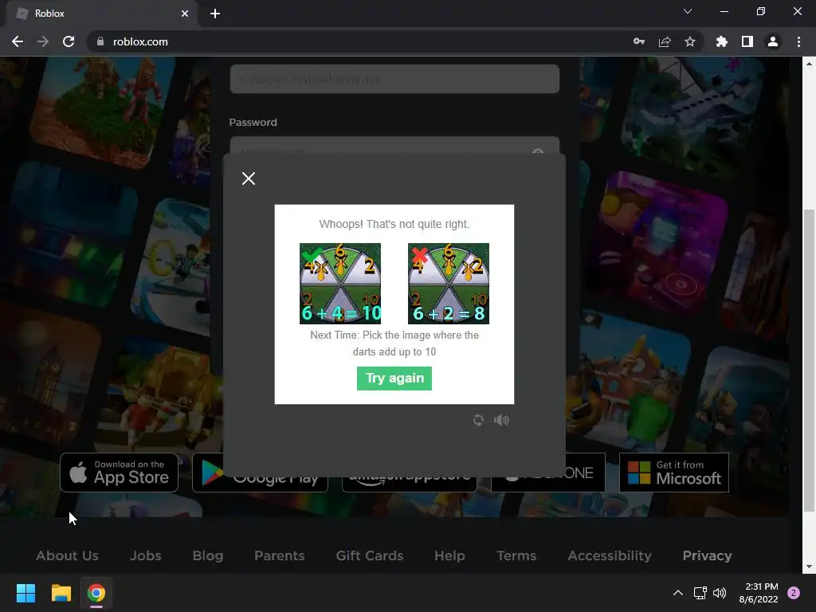Screen dimensions: 816x612
Task: Select the correct dart image 6+4=10
Action: click(x=339, y=284)
